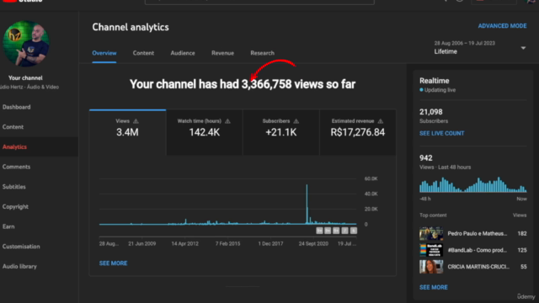Open the Subtitles section
This screenshot has height=303, width=539.
point(14,187)
